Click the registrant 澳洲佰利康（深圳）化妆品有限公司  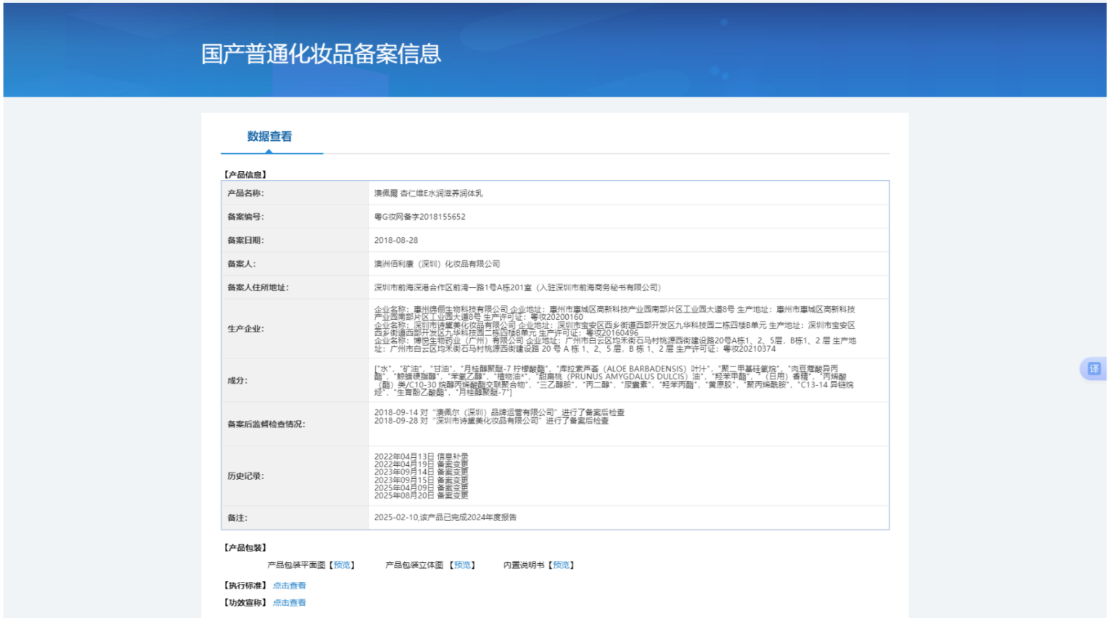click(437, 264)
